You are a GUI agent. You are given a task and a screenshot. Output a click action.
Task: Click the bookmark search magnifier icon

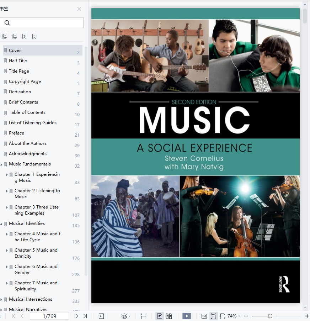tap(7, 23)
